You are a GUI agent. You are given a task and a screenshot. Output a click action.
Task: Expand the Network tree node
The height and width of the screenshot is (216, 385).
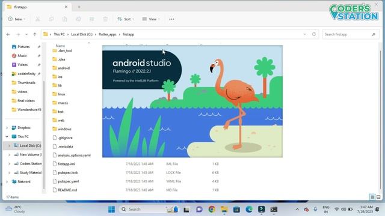pos(7,182)
